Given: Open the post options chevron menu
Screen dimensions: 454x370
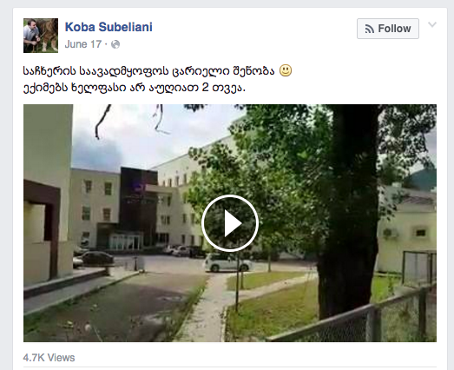Looking at the screenshot, I should point(432,24).
